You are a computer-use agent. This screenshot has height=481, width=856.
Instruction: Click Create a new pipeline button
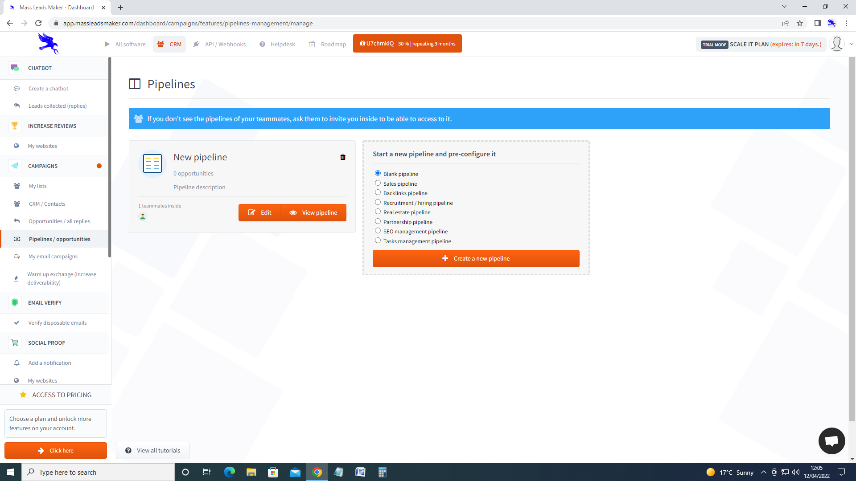point(476,258)
